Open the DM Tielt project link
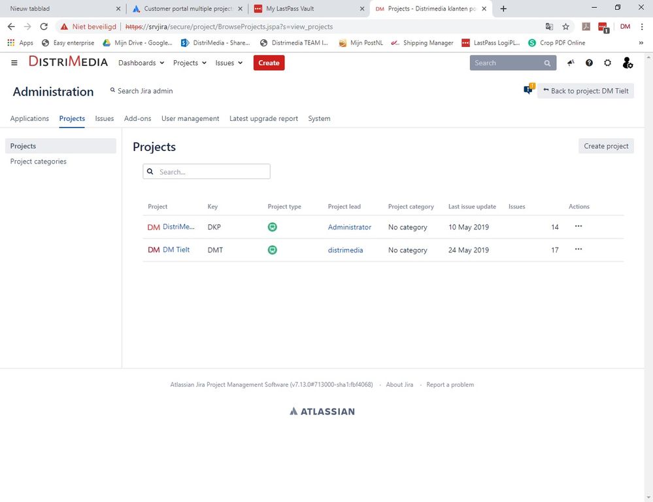The height and width of the screenshot is (502, 653). point(176,250)
